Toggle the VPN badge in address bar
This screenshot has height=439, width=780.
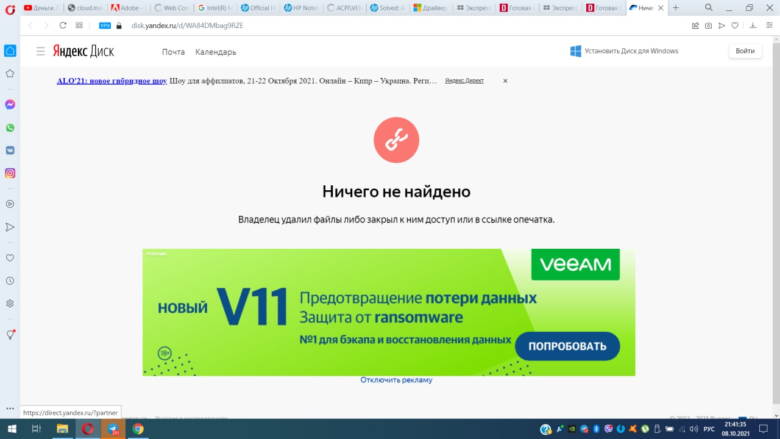pos(105,26)
